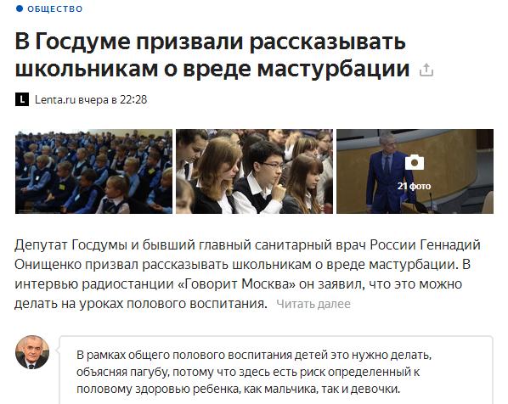Image resolution: width=508 pixels, height=404 pixels.
Task: Click the Читать далее link
Action: pos(313,304)
